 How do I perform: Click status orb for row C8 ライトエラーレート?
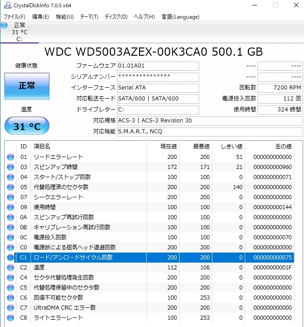pyautogui.click(x=10, y=318)
